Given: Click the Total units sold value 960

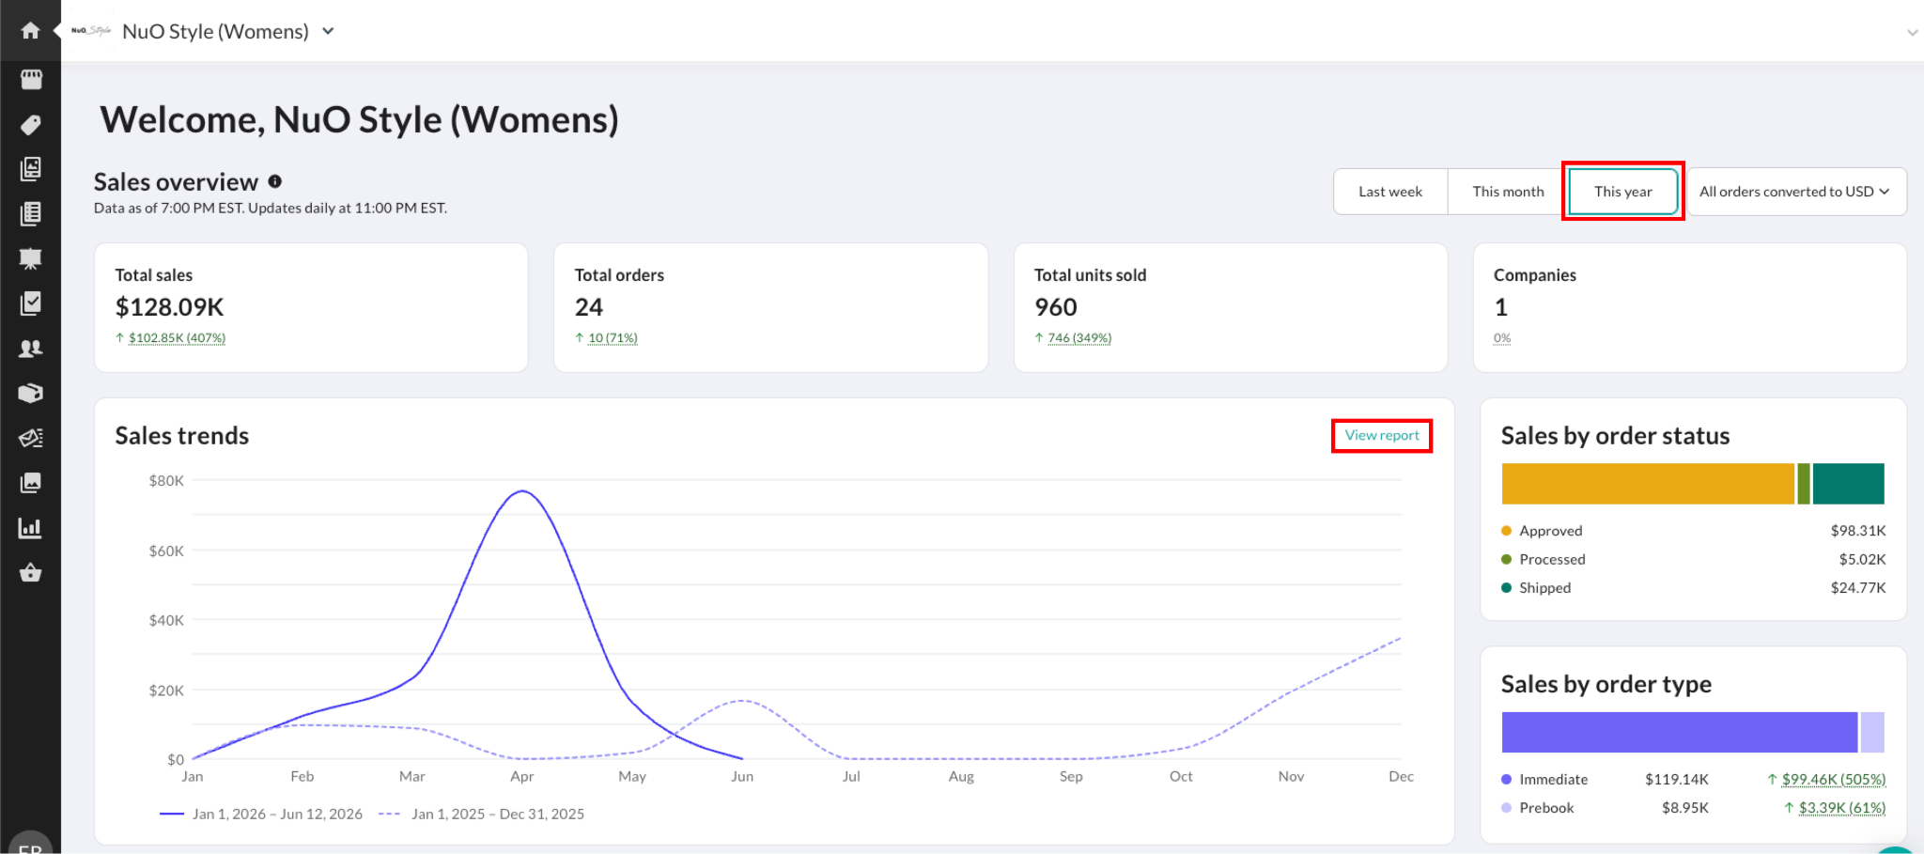Looking at the screenshot, I should (x=1056, y=307).
